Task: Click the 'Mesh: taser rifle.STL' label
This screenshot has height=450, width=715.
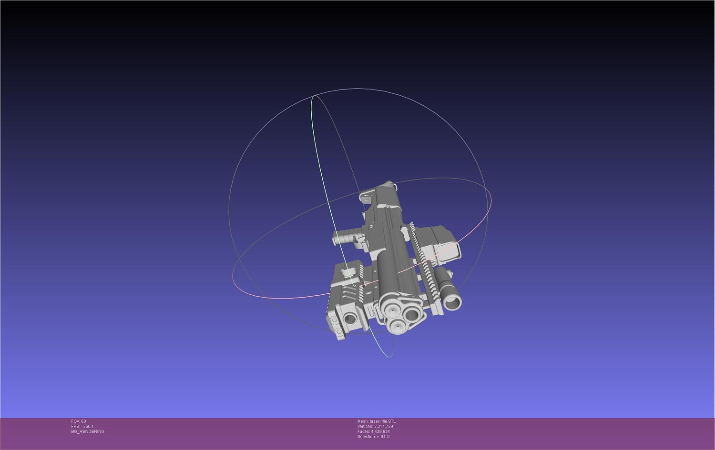Action: click(377, 421)
